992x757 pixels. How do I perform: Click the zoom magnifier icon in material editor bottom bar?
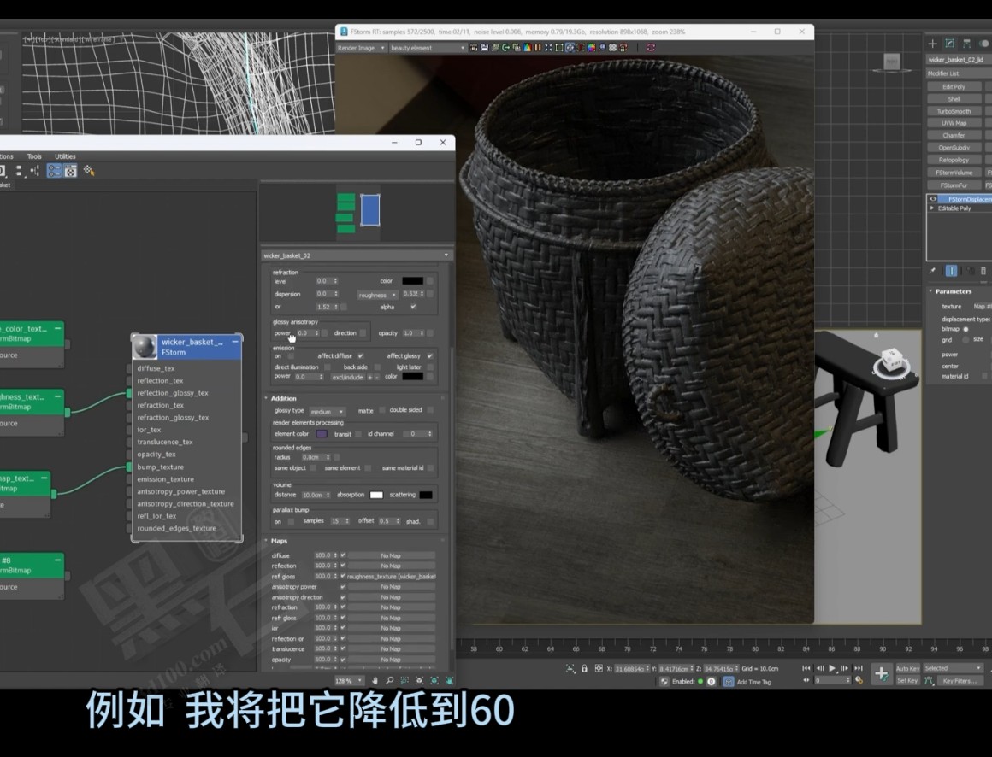pos(390,681)
